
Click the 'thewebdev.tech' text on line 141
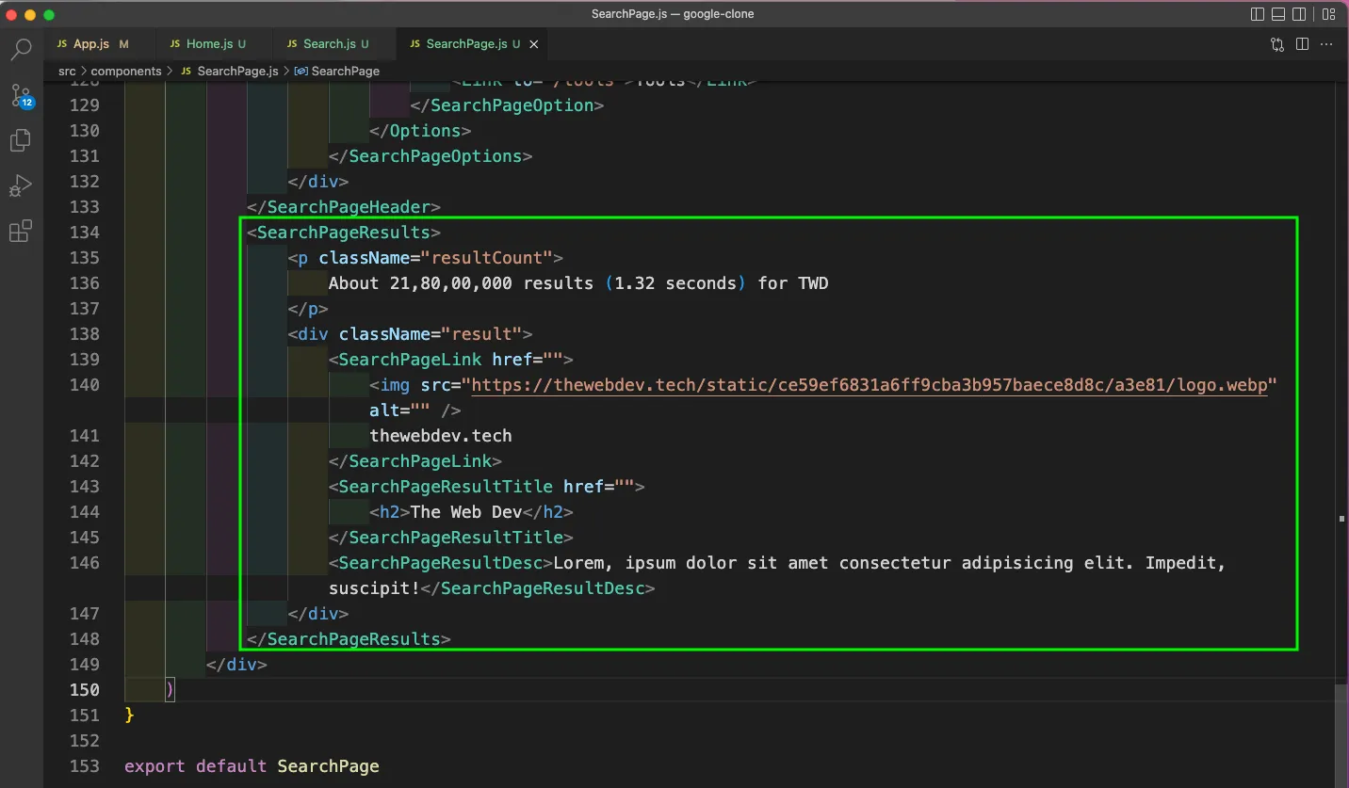pyautogui.click(x=441, y=436)
